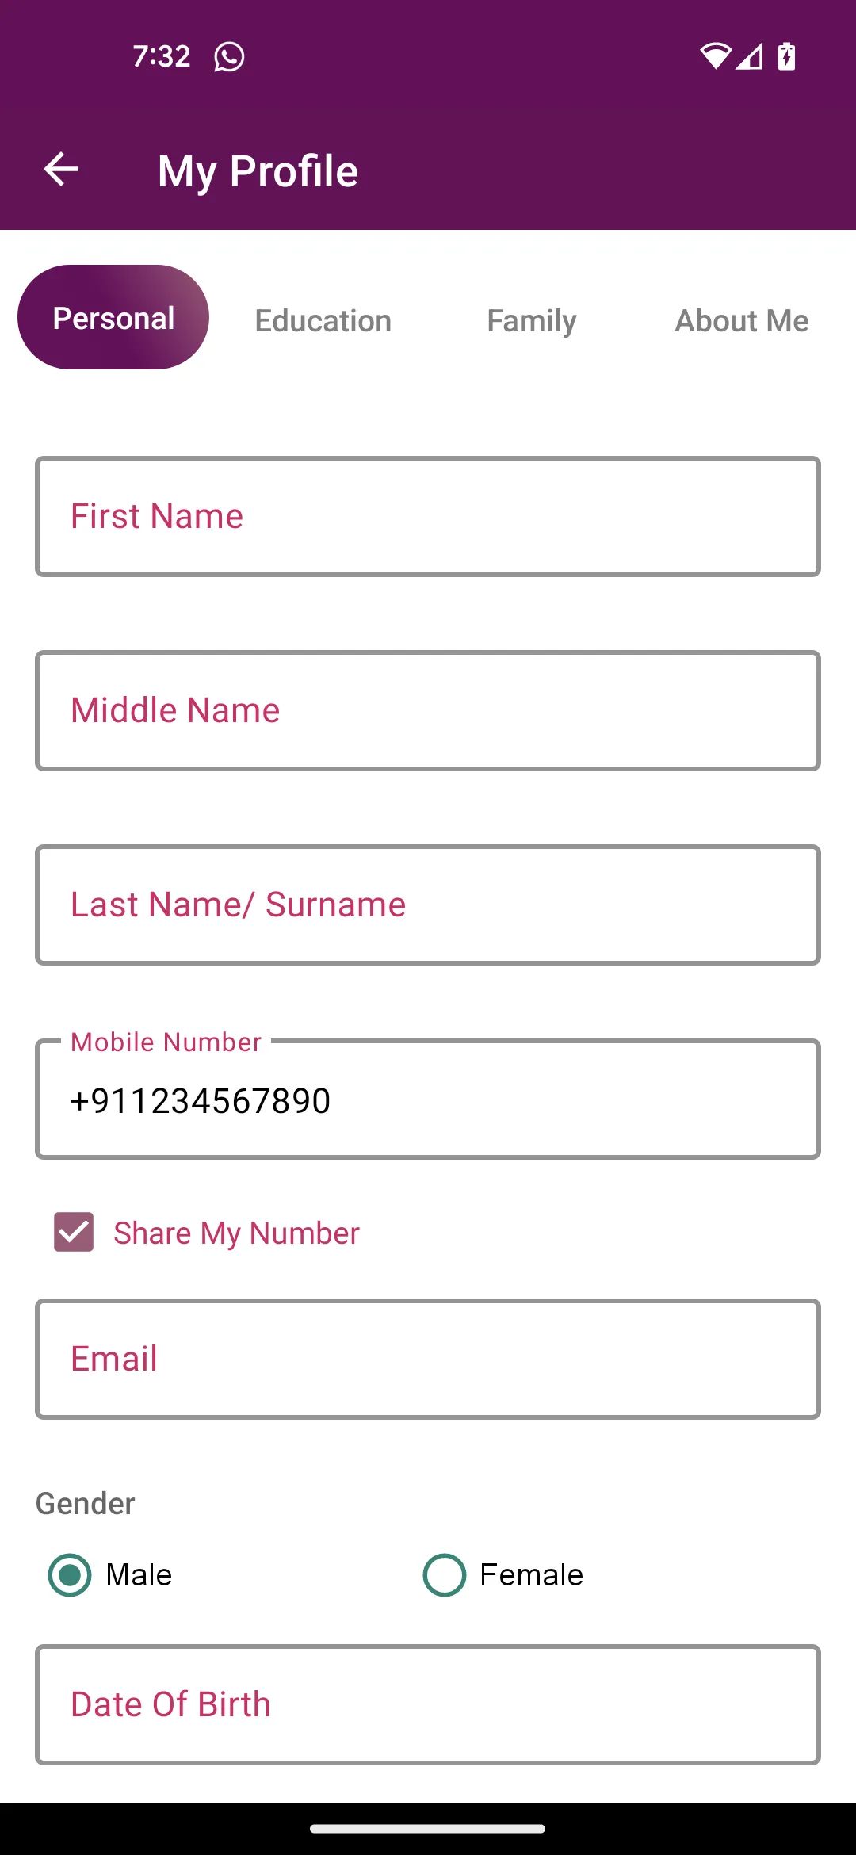Open the Family tab
This screenshot has width=856, height=1855.
[x=532, y=321]
